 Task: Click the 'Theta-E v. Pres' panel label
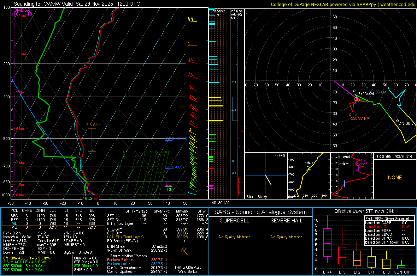309,166
